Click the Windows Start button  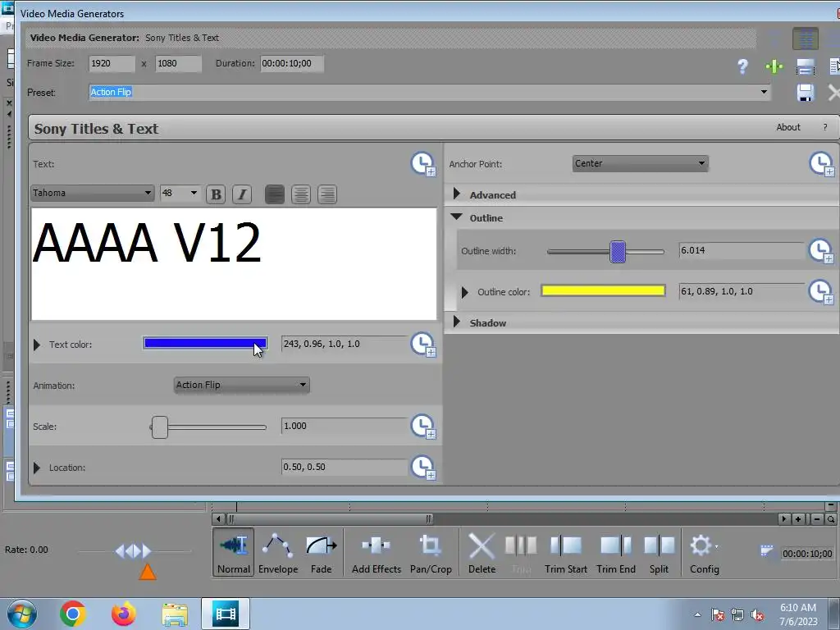pos(21,614)
